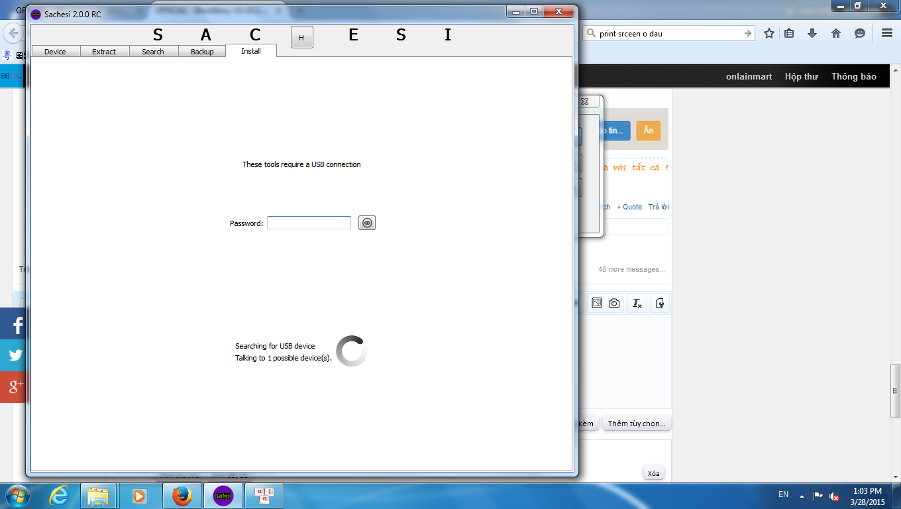
Task: Switch to the Device tab
Action: coord(55,52)
